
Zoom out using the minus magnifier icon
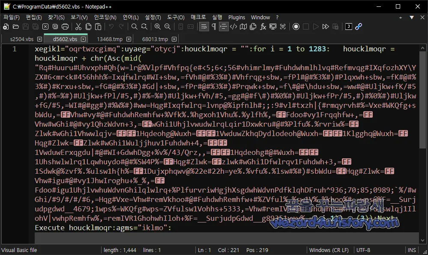(168, 27)
